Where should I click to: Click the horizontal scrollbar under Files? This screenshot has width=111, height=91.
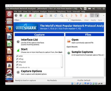click(88, 77)
